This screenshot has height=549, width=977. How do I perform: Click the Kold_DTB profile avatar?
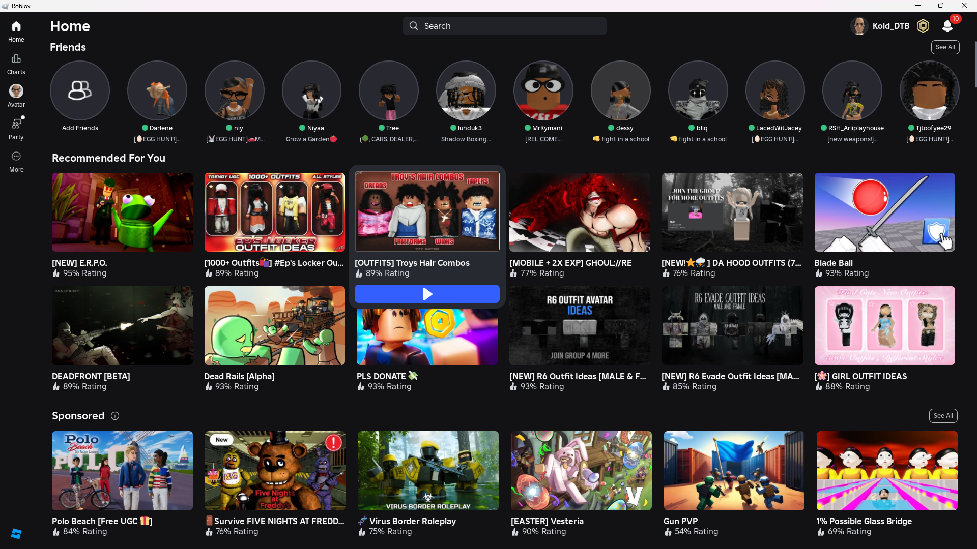[x=859, y=26]
